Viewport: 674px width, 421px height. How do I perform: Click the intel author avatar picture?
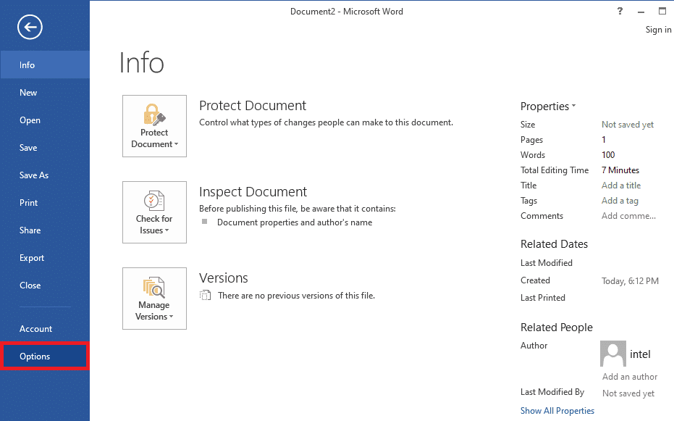pyautogui.click(x=613, y=354)
